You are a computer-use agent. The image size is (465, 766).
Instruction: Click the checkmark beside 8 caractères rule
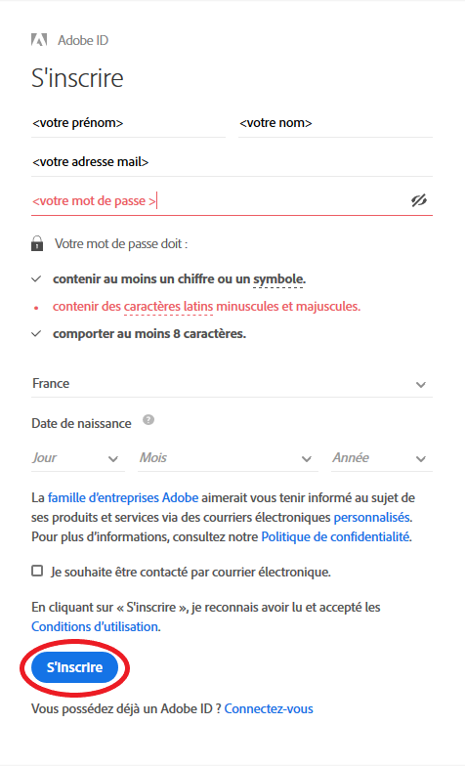[x=36, y=334]
